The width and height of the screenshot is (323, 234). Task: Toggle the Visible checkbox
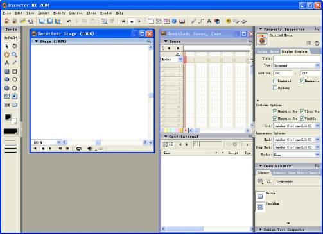point(302,118)
